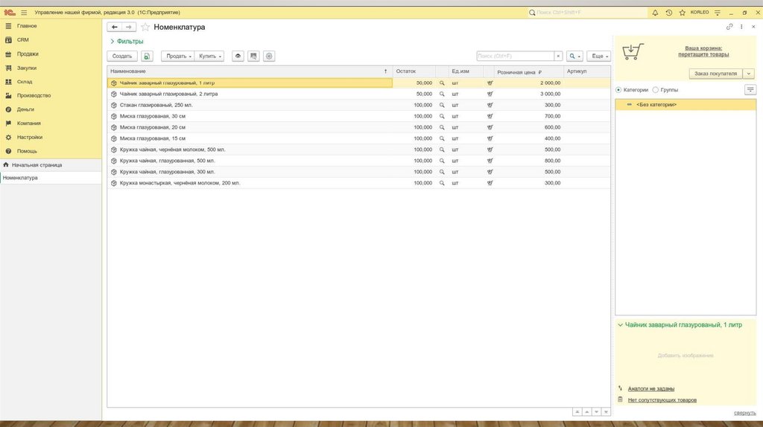Screen dimensions: 763x427
Task: Open the Настройки section
Action: [x=30, y=138]
